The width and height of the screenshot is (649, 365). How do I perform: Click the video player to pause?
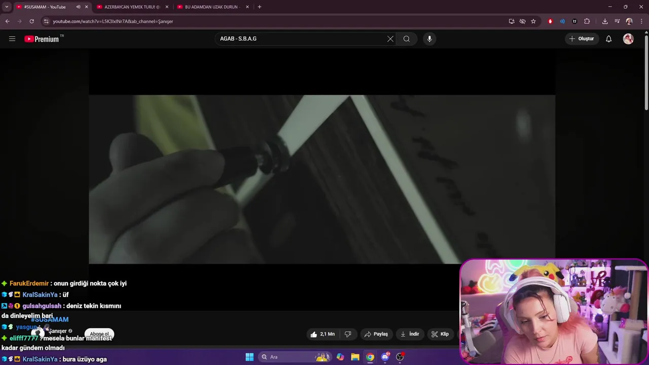[322, 179]
